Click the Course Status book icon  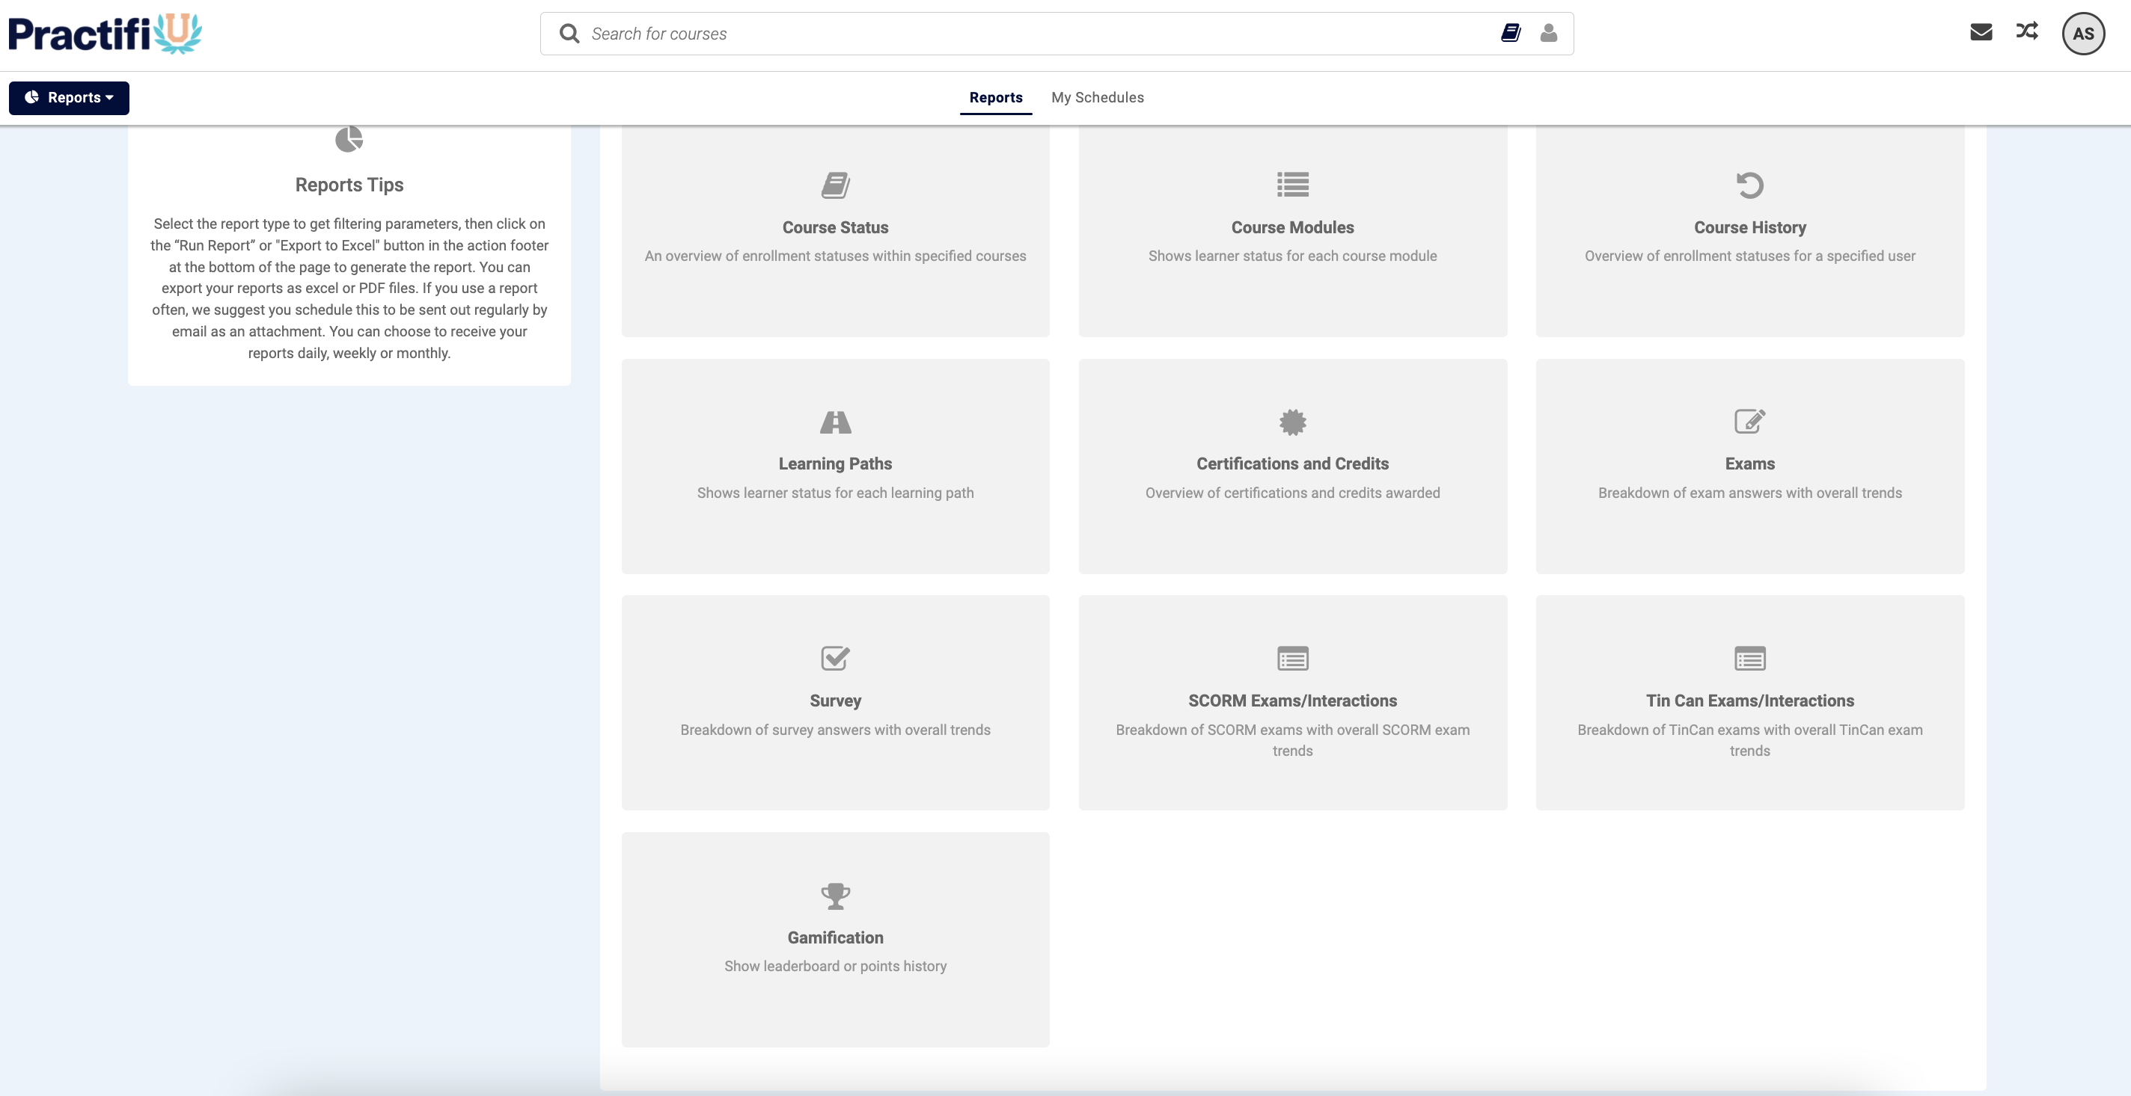[836, 185]
